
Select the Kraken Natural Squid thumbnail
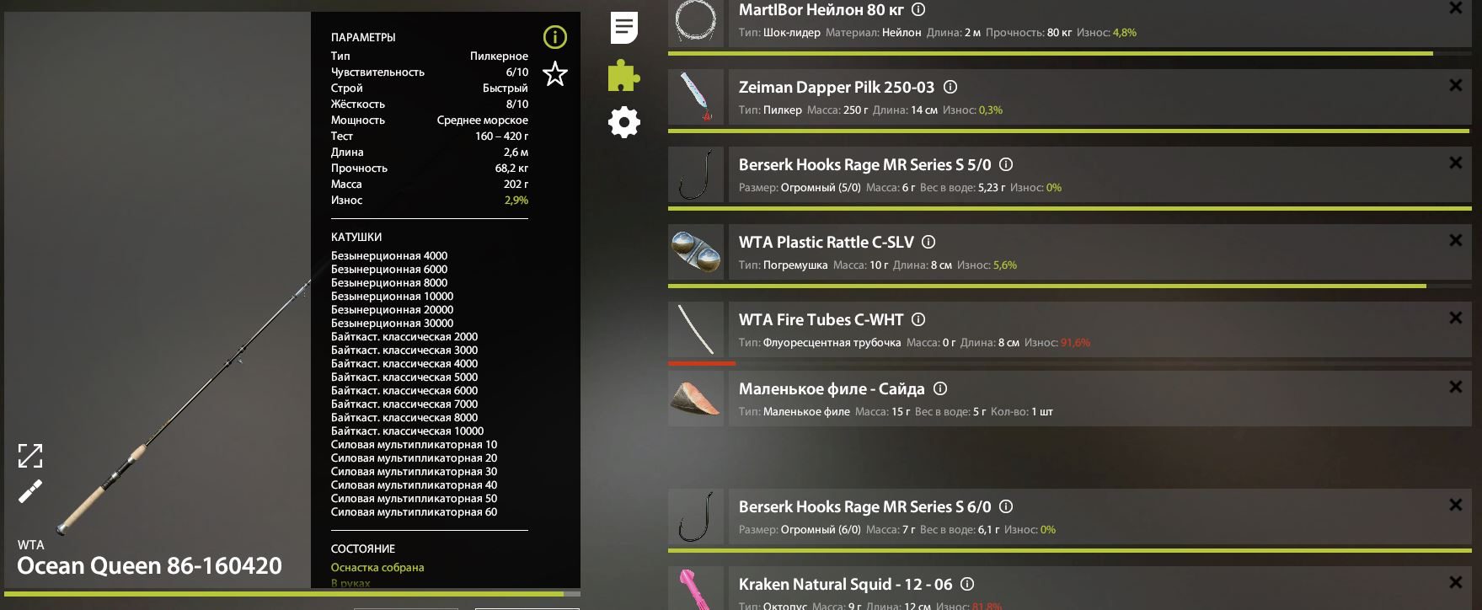696,588
